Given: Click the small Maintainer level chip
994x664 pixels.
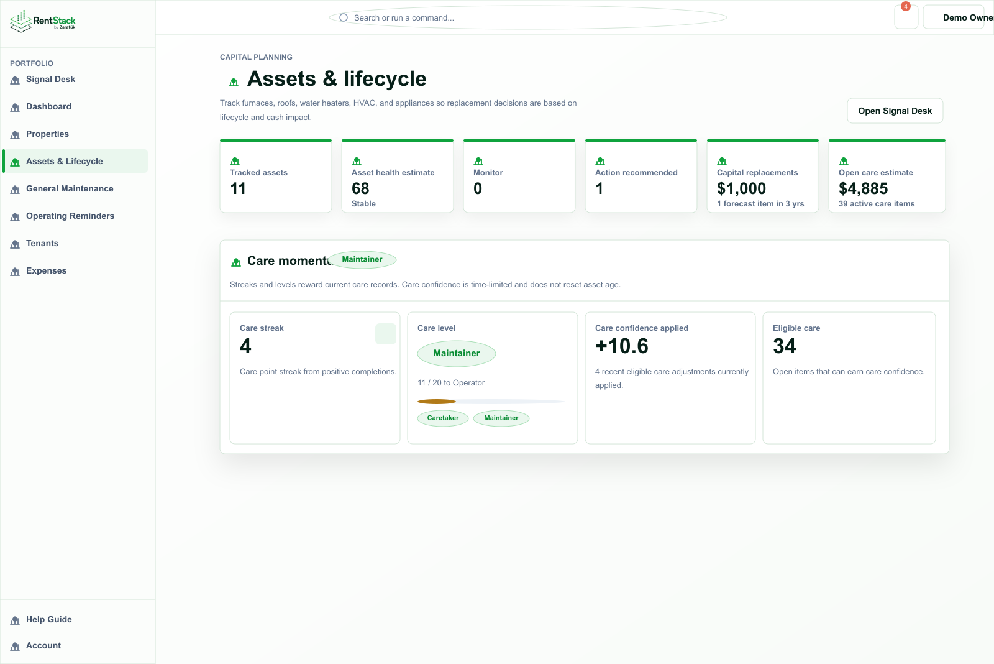Looking at the screenshot, I should (501, 418).
